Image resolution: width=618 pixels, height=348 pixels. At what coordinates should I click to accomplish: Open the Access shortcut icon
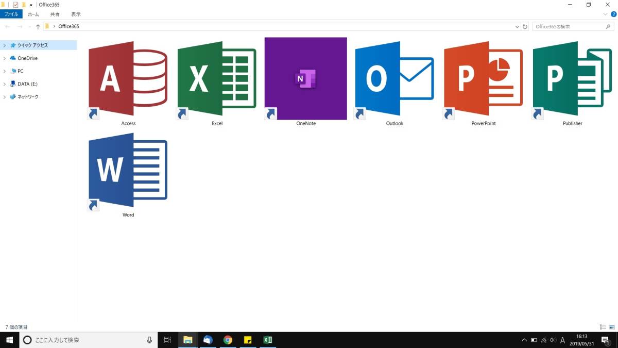(x=128, y=79)
